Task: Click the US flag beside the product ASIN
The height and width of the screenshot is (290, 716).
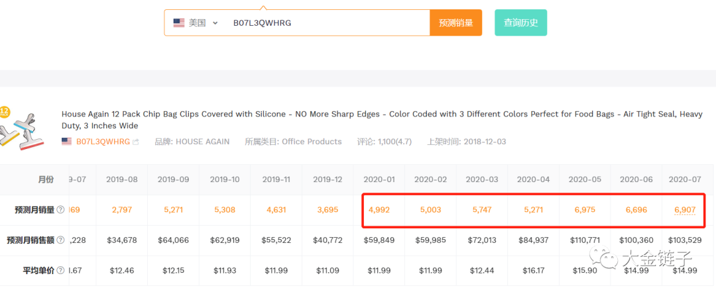Action: (x=67, y=142)
